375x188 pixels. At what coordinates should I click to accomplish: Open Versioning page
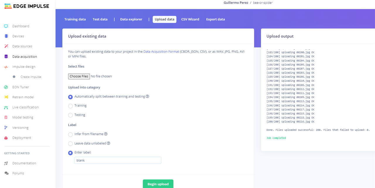[21, 128]
